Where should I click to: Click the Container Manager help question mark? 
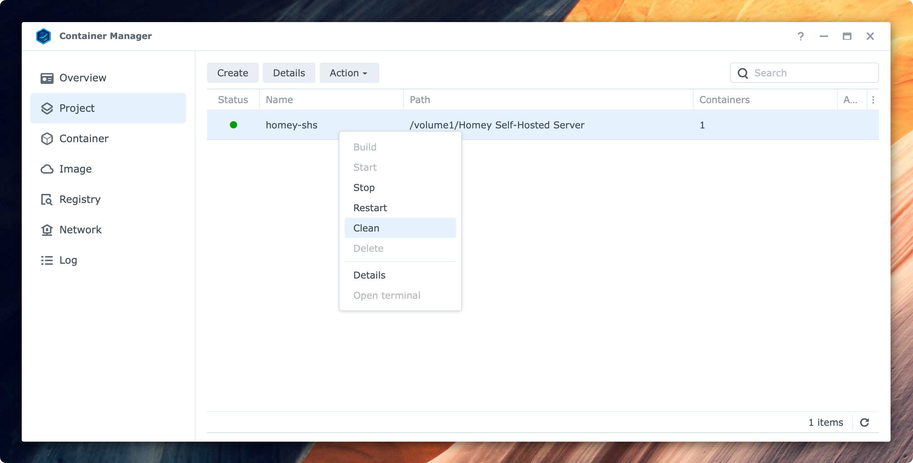click(800, 36)
